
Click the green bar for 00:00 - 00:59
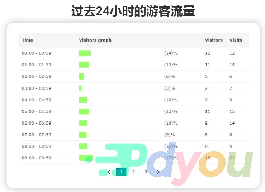click(x=85, y=53)
